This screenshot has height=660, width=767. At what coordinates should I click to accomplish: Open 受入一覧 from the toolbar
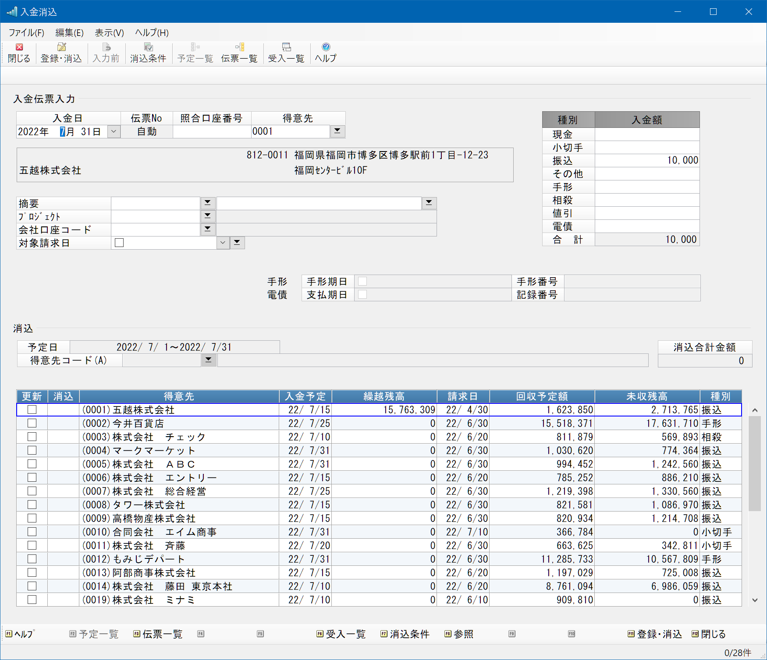[x=286, y=53]
